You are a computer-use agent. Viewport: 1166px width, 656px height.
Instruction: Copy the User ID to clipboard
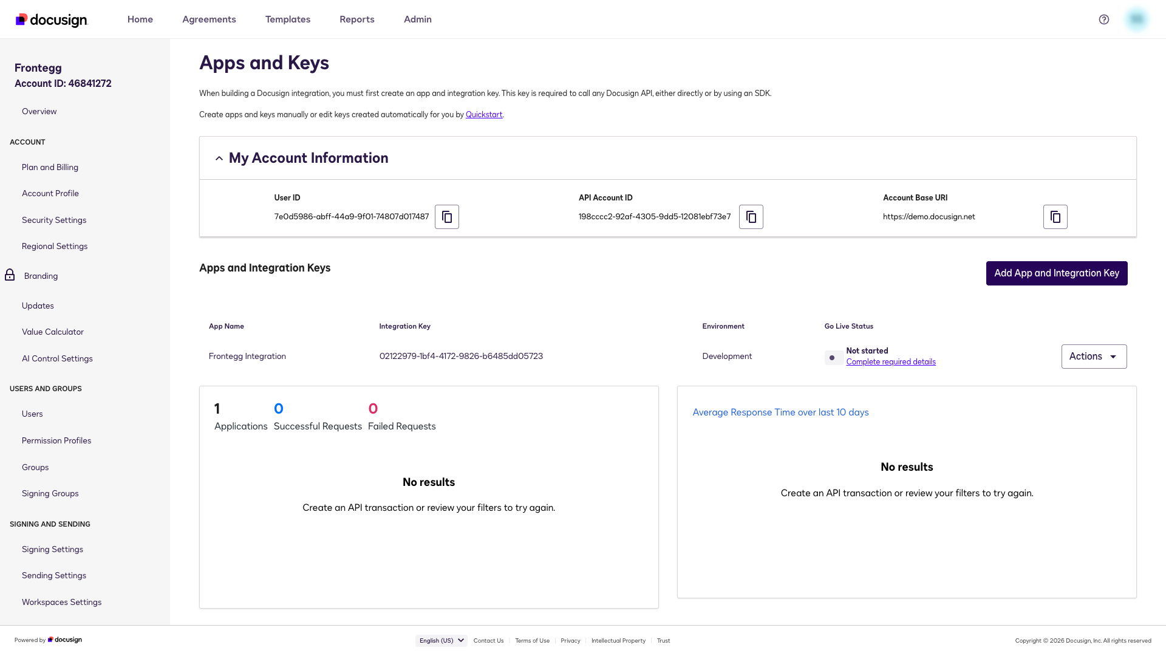pyautogui.click(x=446, y=217)
